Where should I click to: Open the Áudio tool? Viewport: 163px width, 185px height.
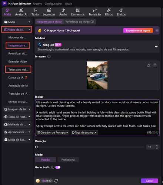pyautogui.click(x=63, y=12)
